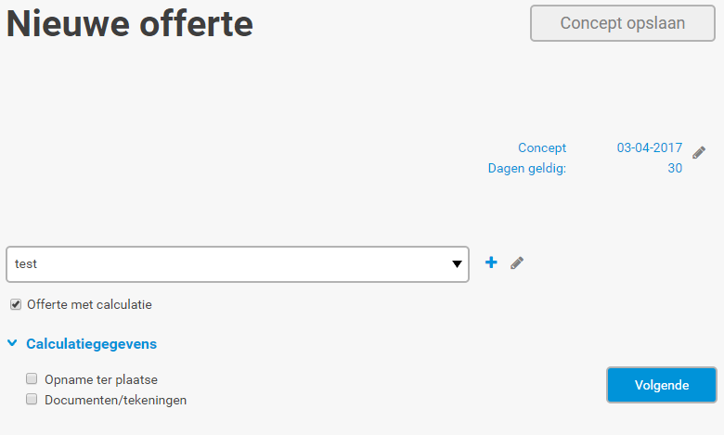Image resolution: width=724 pixels, height=435 pixels.
Task: Tick the 'Documenten/tekeningen' checkbox
Action: [32, 399]
